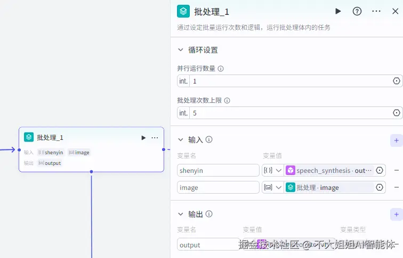Click the 批处理 · image reference value

click(x=329, y=187)
